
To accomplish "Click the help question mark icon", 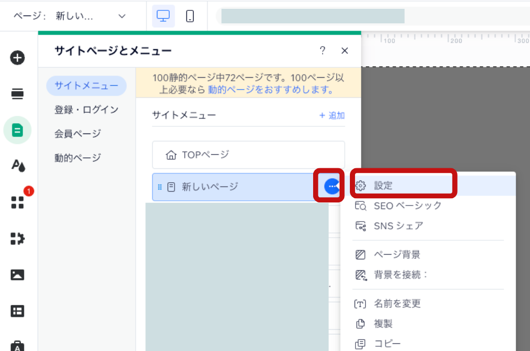I will coord(322,50).
